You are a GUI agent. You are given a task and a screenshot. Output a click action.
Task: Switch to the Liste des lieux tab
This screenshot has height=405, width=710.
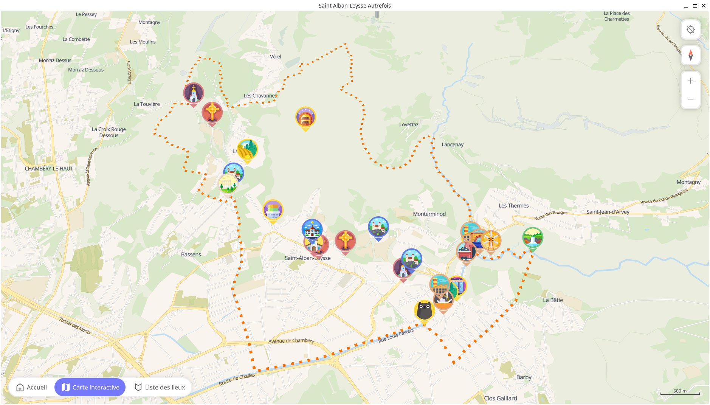point(160,387)
